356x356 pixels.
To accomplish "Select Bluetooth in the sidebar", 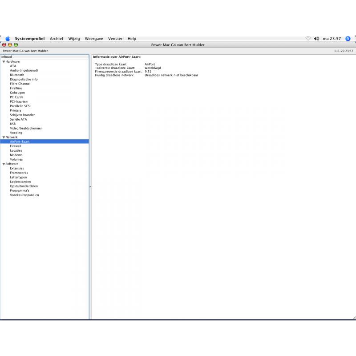I will (17, 75).
